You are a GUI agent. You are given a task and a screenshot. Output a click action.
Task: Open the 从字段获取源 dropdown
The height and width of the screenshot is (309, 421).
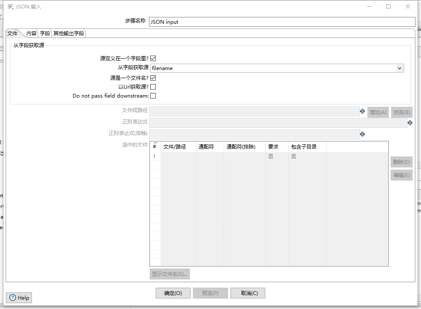click(x=399, y=68)
